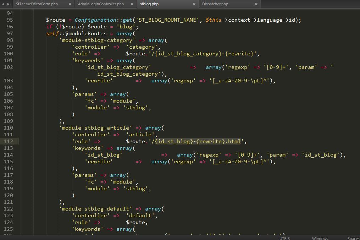Click line number 122 in gutter
This screenshot has height=240, width=360.
click(x=8, y=209)
